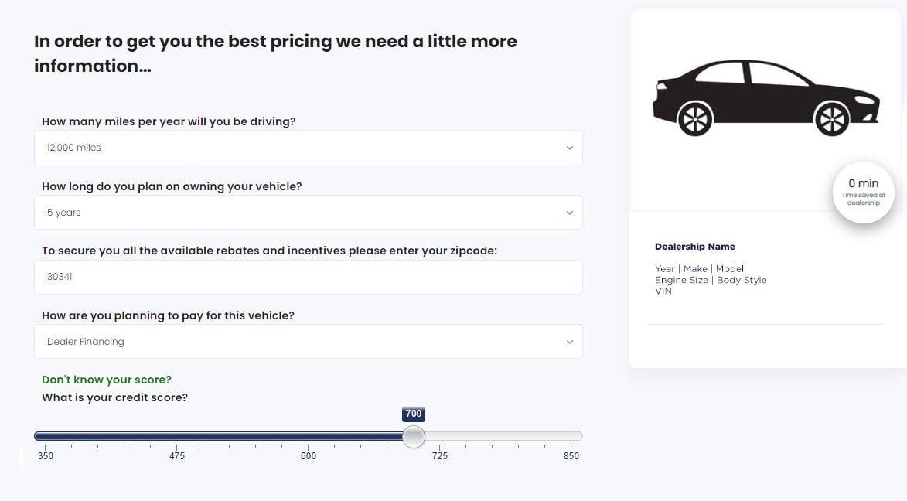Click the 0 min time saved badge
The image size is (907, 501).
tap(863, 192)
